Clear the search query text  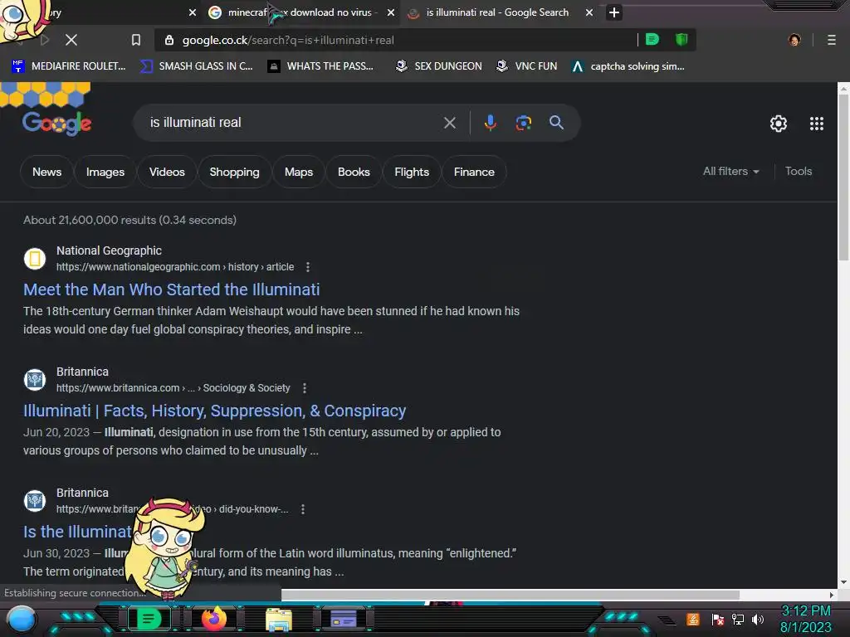[449, 123]
